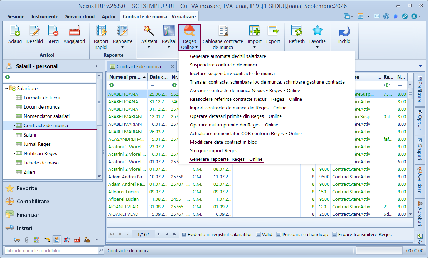Toggle the Eroare transmitere Reges checkbox
Image resolution: width=428 pixels, height=258 pixels.
point(334,234)
